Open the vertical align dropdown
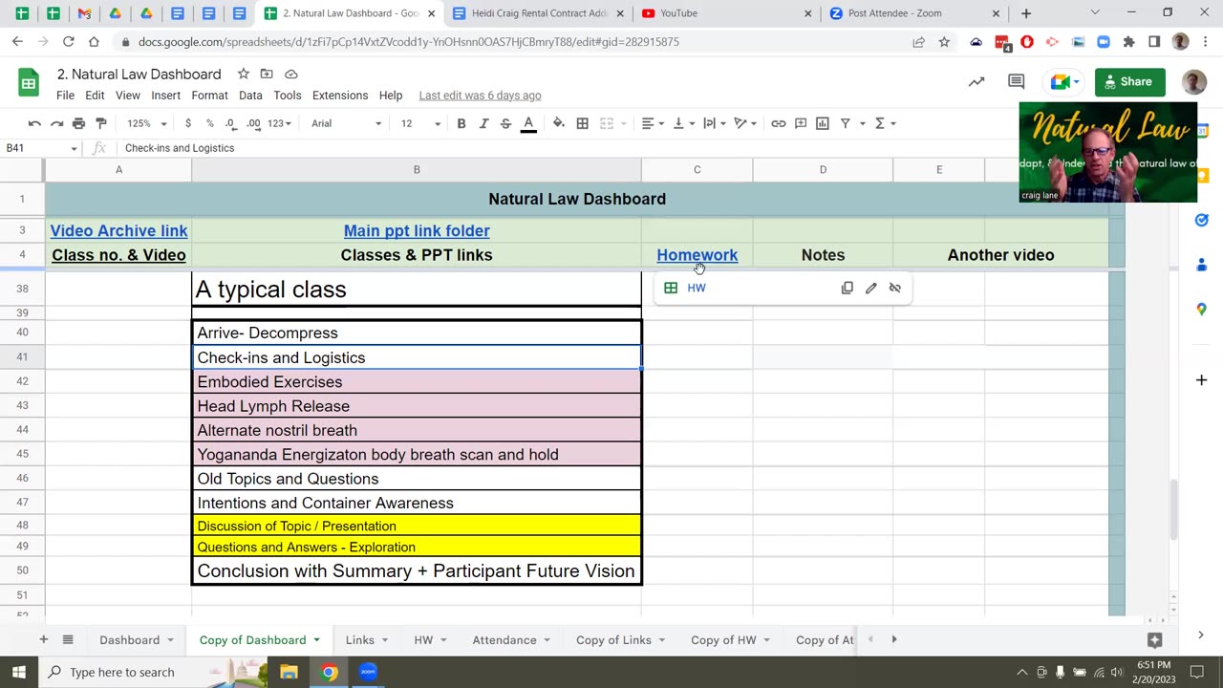This screenshot has height=688, width=1223. click(684, 123)
